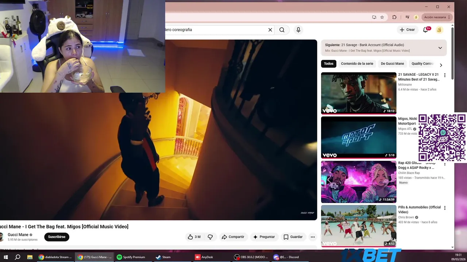The image size is (467, 262).
Task: Switch to OBS 30.0.2 in taskbar
Action: (251, 257)
